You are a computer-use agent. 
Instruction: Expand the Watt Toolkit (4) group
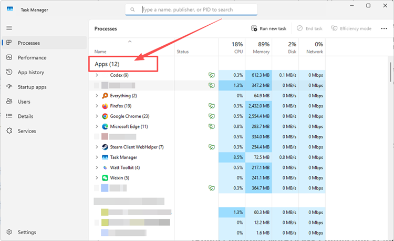(x=97, y=167)
